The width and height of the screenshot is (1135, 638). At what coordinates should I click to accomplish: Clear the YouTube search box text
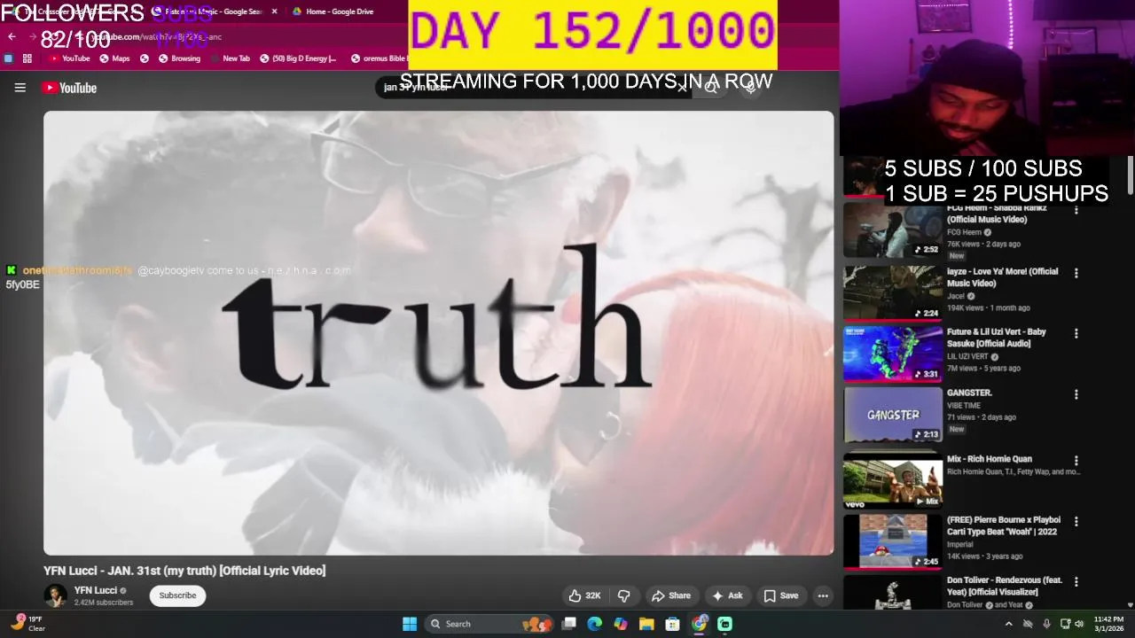pyautogui.click(x=682, y=87)
